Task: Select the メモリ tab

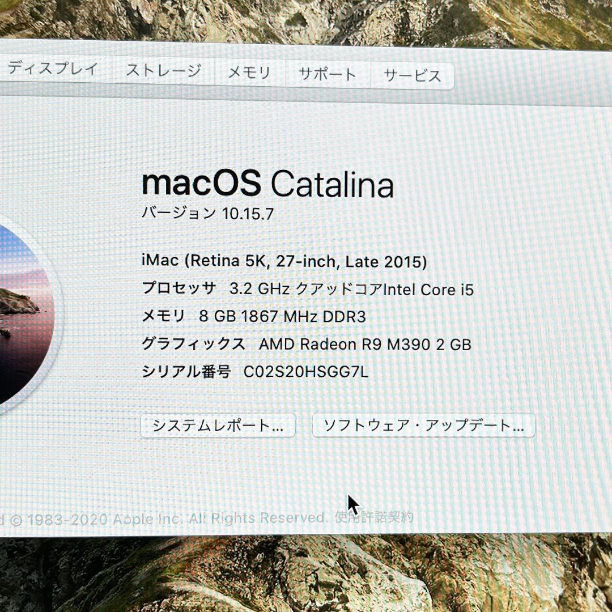Action: pyautogui.click(x=249, y=72)
